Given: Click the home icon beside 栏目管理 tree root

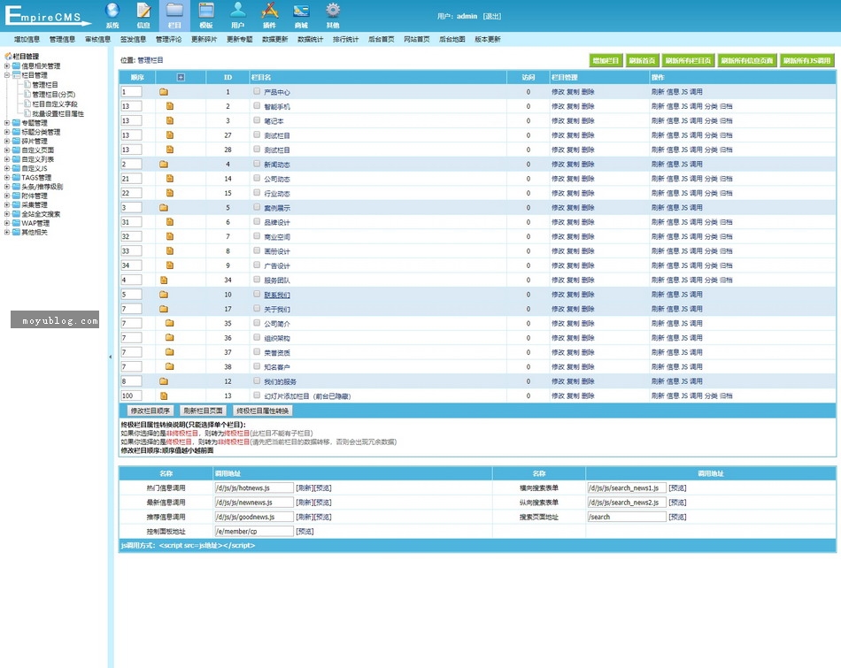Looking at the screenshot, I should click(8, 56).
